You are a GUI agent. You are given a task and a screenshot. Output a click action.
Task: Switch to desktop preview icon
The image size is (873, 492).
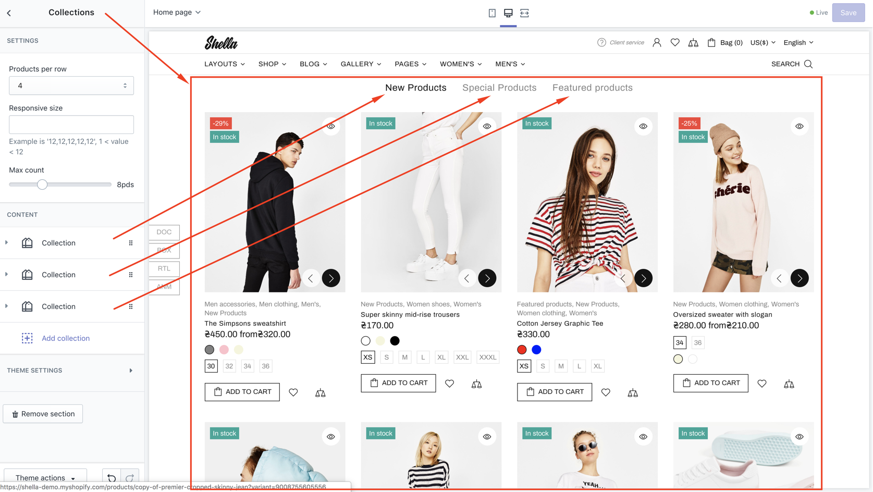coord(508,13)
